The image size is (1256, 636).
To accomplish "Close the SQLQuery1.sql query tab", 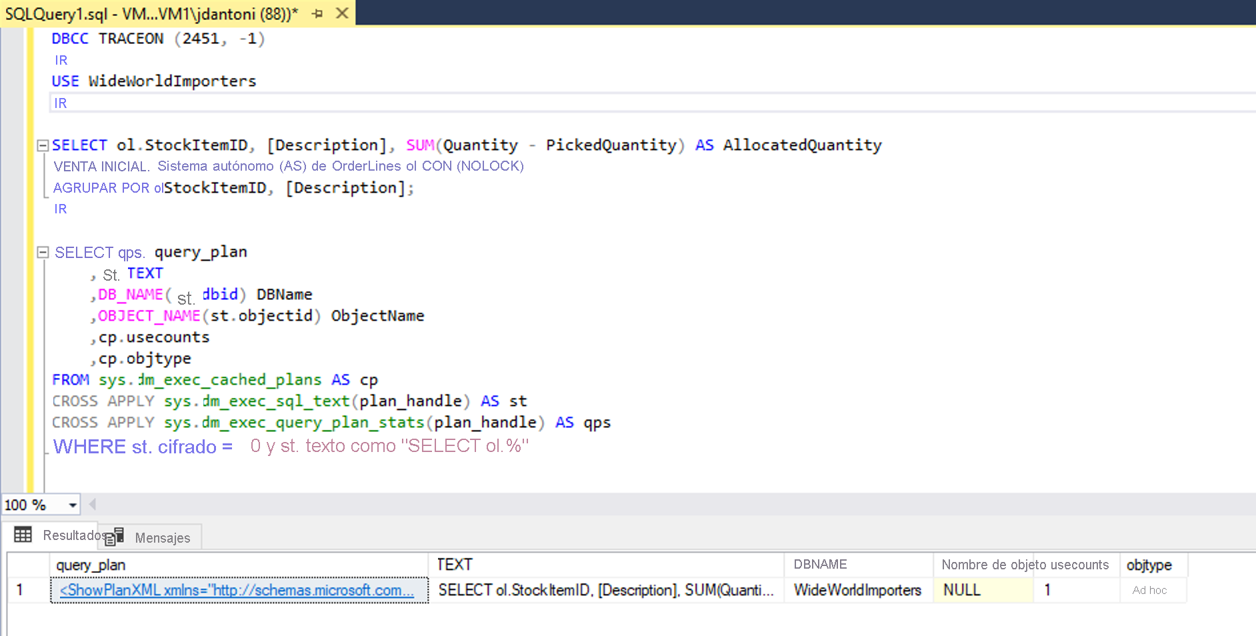I will click(342, 13).
